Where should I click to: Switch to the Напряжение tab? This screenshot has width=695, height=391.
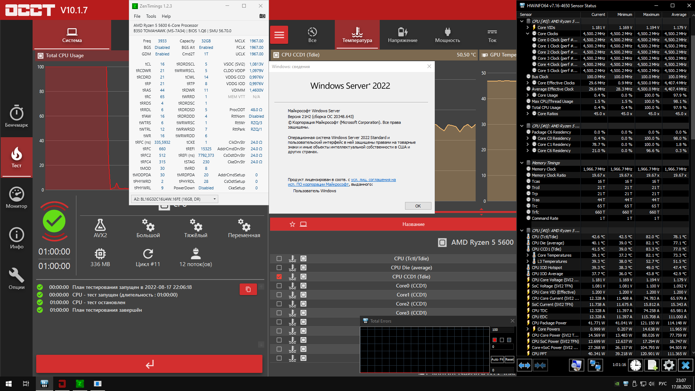(x=403, y=35)
